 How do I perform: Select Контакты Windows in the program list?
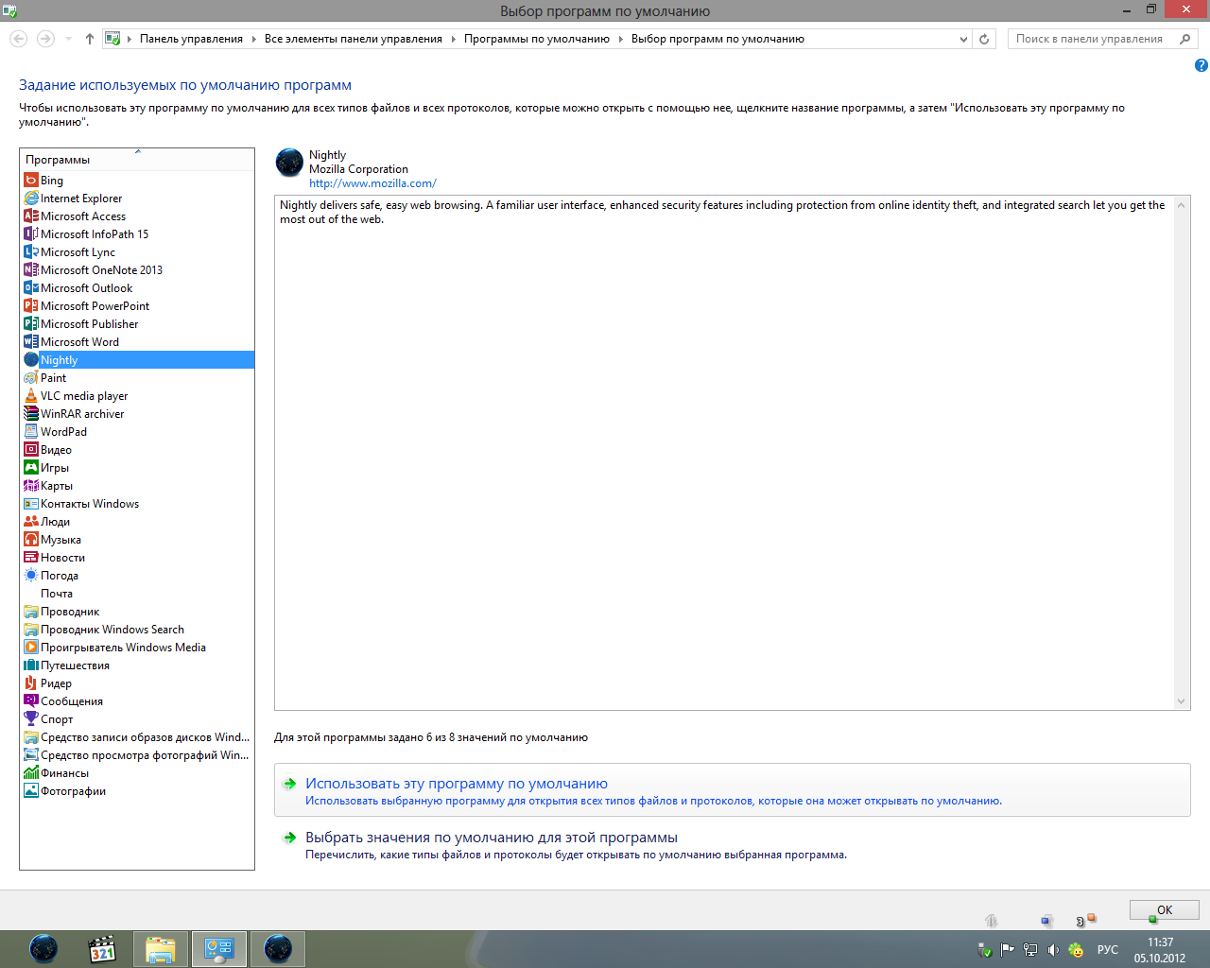[90, 504]
